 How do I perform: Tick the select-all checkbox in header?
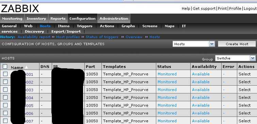tap(5, 67)
